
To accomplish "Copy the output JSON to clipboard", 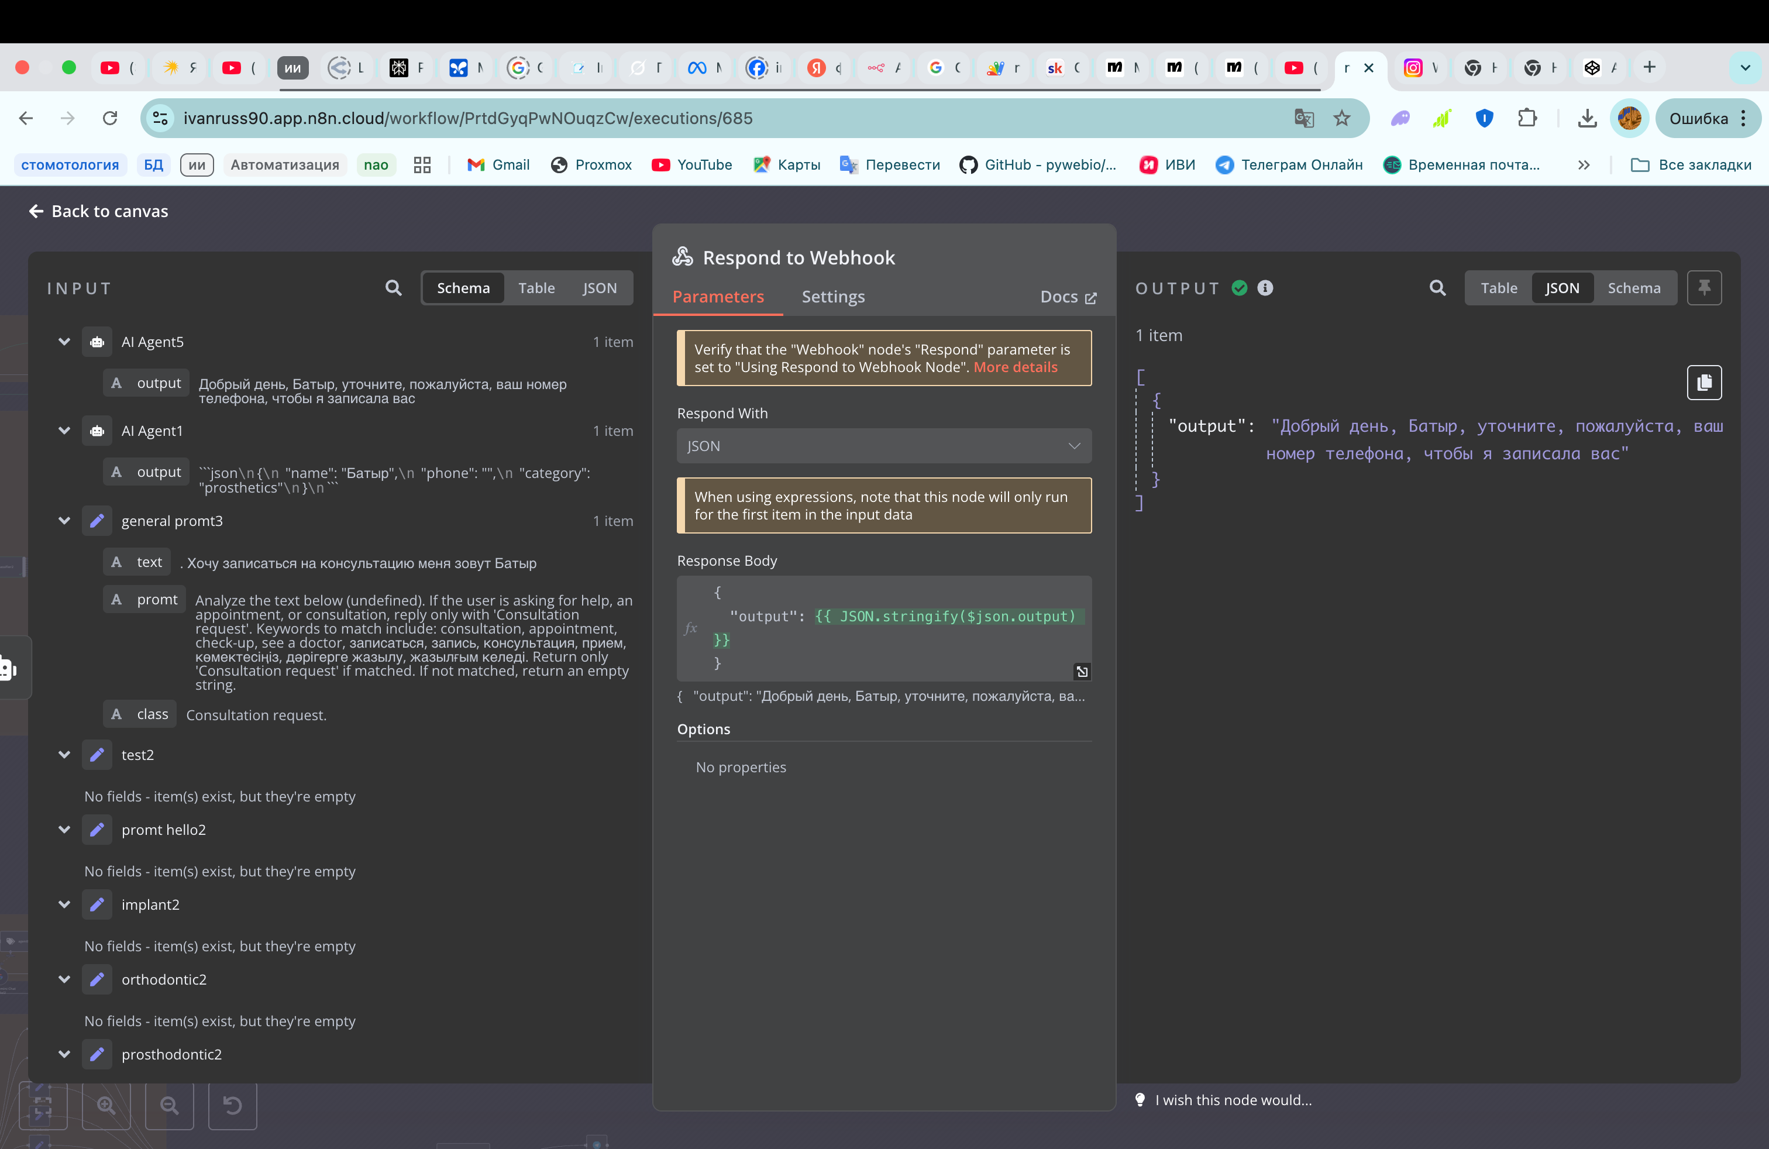I will [1703, 382].
